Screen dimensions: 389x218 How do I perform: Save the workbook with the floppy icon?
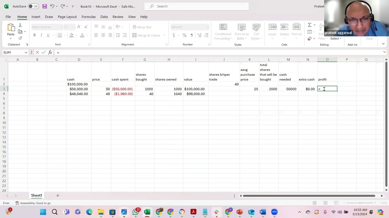coord(44,6)
